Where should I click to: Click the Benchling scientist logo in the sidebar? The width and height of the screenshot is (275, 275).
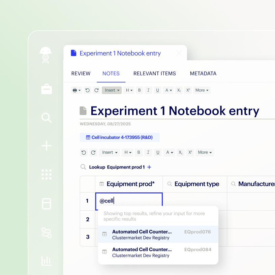[45, 55]
